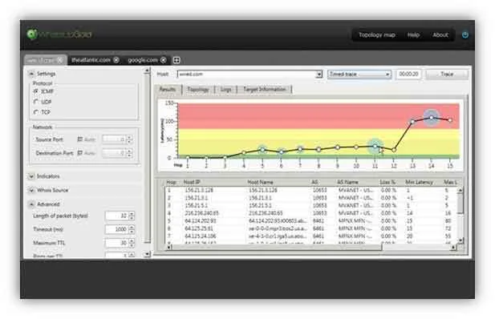Click settings panel scroll down arrow
Viewport: 495px width, 319px height.
147,254
